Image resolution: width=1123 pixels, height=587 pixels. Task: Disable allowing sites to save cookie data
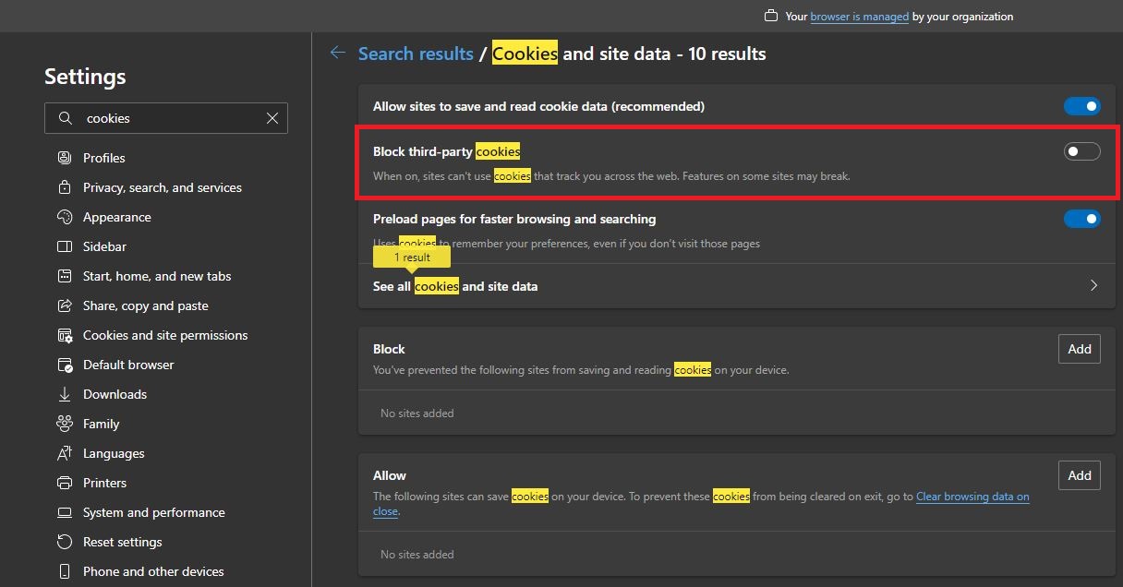click(x=1081, y=105)
